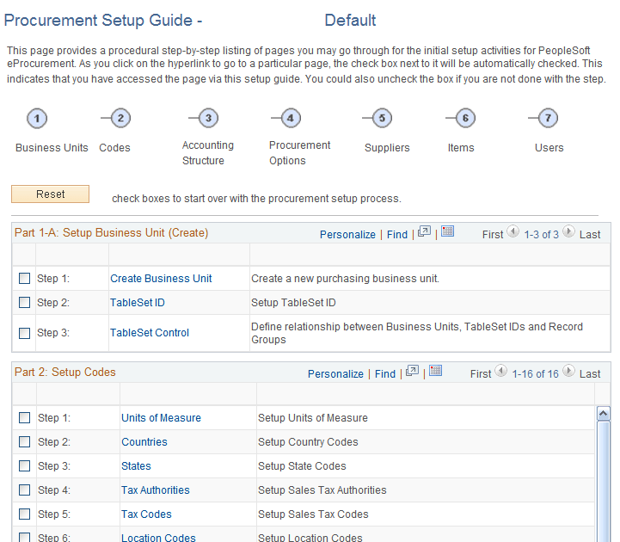
Task: Click the Suppliers step label
Action: point(387,148)
